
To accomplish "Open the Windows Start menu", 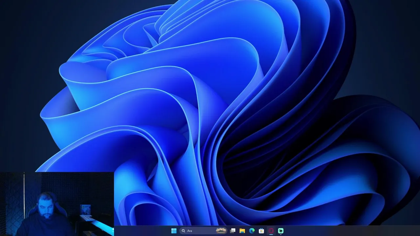I will [x=174, y=231].
